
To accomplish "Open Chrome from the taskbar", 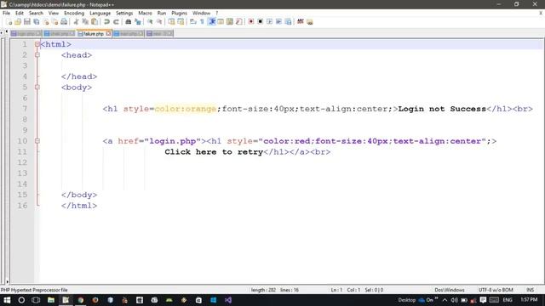I will tap(81, 300).
